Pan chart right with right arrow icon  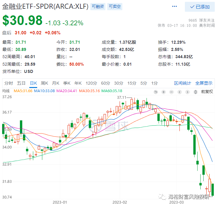tap(187, 92)
